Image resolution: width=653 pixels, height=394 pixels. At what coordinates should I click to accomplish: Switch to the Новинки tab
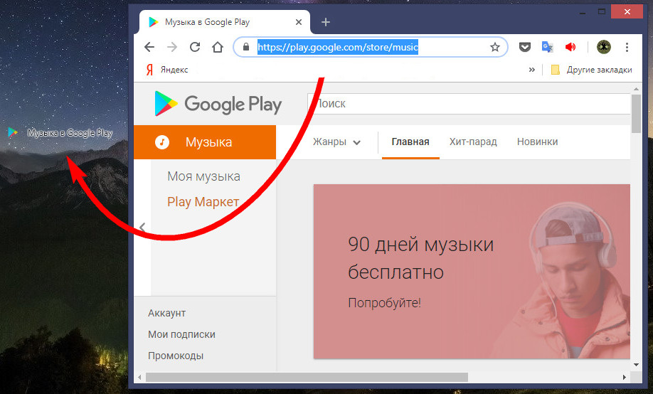tap(537, 142)
